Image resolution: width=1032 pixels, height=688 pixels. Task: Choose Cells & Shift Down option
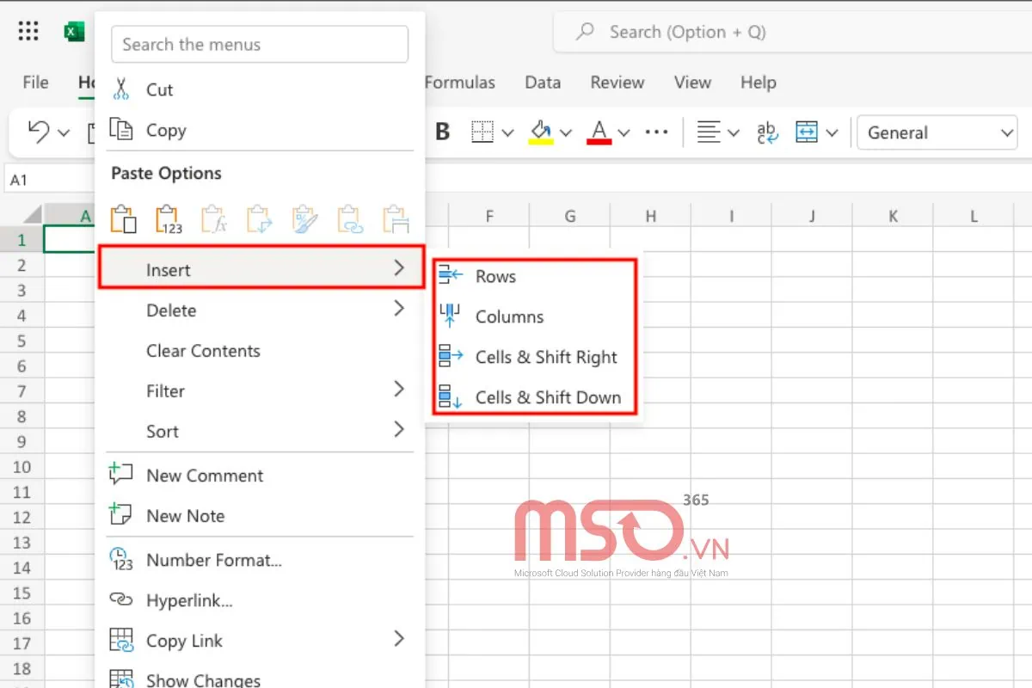[548, 397]
